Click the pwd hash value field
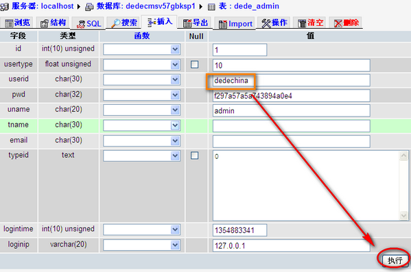 click(x=292, y=96)
